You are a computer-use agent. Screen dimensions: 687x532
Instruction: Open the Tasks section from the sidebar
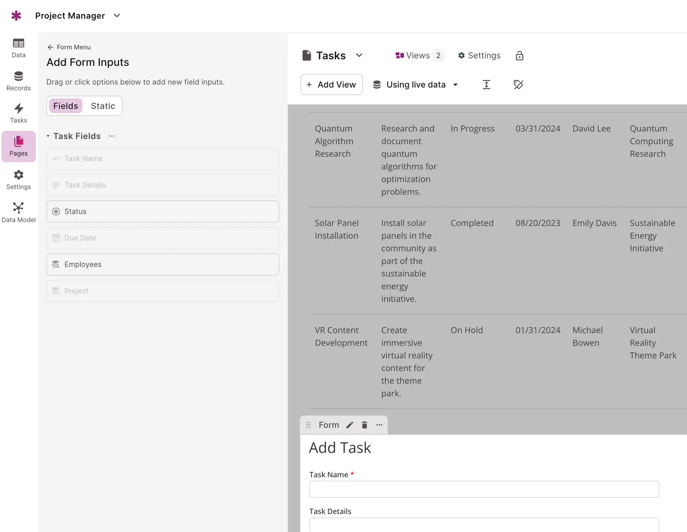pyautogui.click(x=18, y=113)
